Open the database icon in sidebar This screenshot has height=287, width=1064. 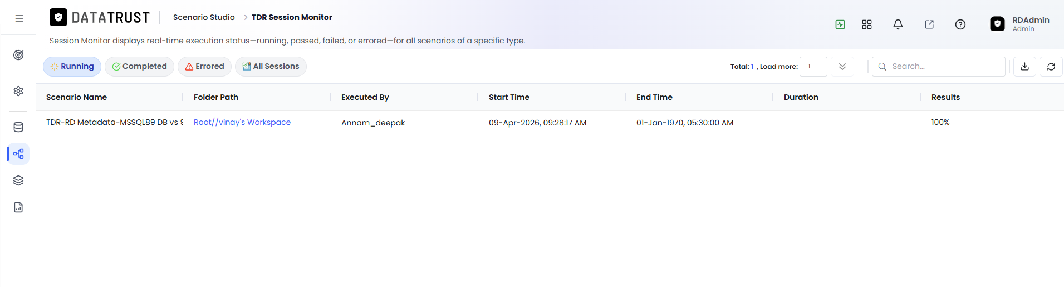click(18, 127)
